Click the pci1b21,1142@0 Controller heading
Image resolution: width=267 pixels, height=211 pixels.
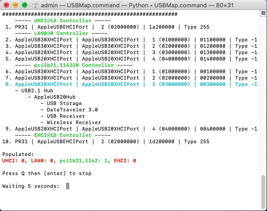pyautogui.click(x=74, y=65)
